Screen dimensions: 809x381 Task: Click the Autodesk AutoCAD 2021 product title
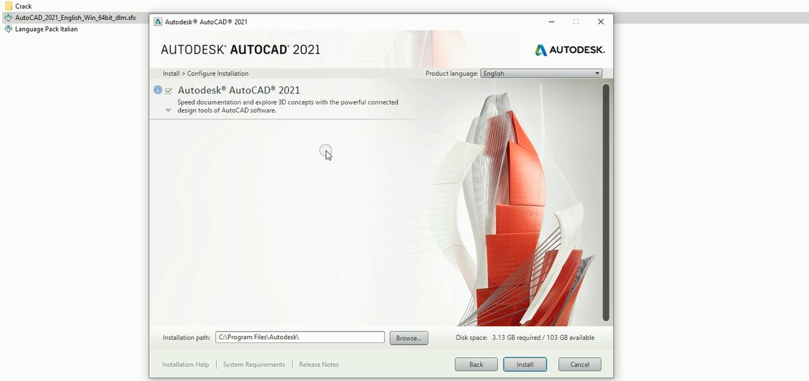239,90
